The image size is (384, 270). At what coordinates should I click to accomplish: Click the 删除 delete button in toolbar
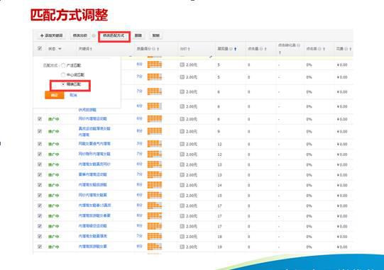click(138, 35)
